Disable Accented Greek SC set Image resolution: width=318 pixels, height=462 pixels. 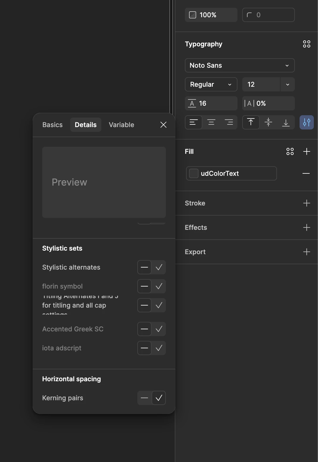click(x=144, y=329)
